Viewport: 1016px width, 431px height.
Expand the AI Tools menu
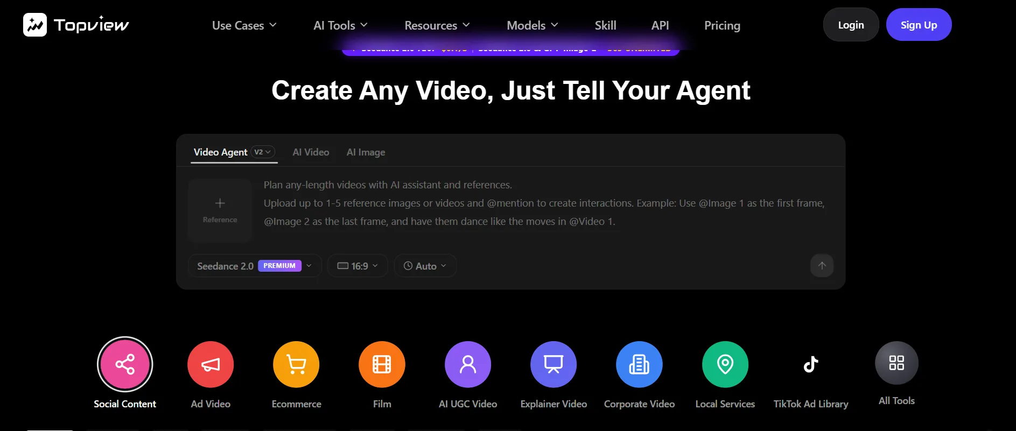click(340, 25)
